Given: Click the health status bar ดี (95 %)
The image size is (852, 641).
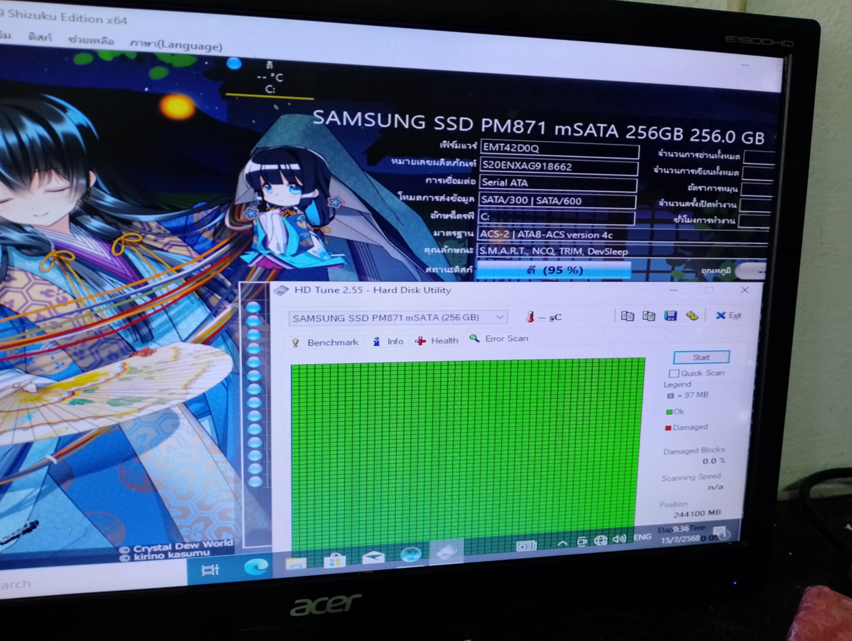Looking at the screenshot, I should pos(554,271).
